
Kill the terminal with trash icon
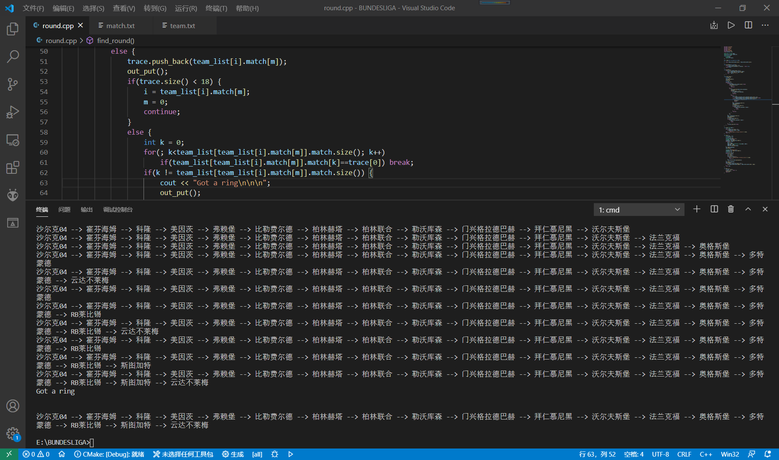click(731, 209)
